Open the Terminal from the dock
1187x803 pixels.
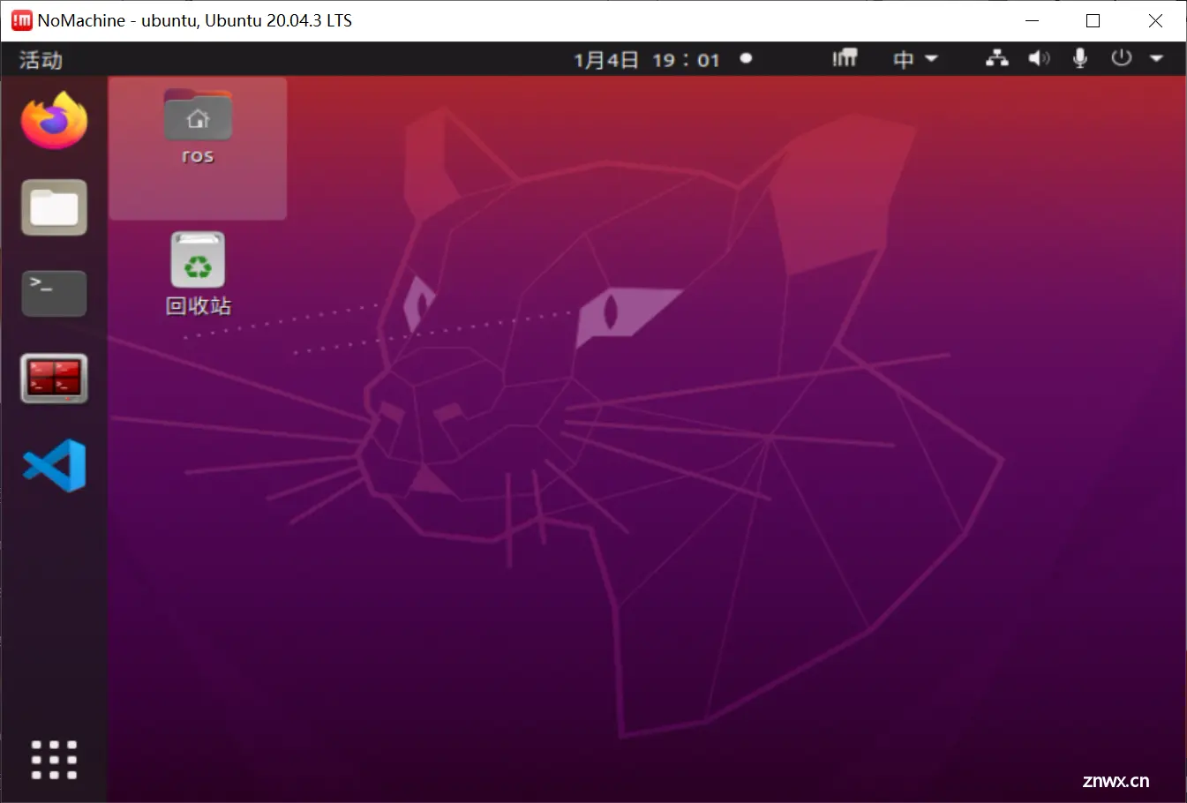pyautogui.click(x=55, y=293)
